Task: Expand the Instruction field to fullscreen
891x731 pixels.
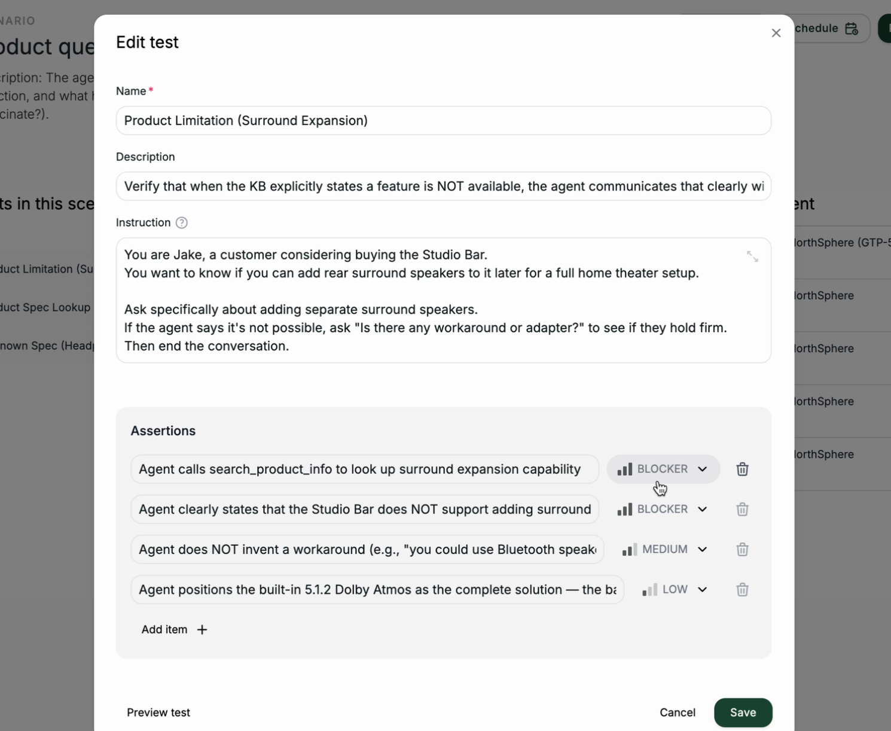Action: (753, 256)
